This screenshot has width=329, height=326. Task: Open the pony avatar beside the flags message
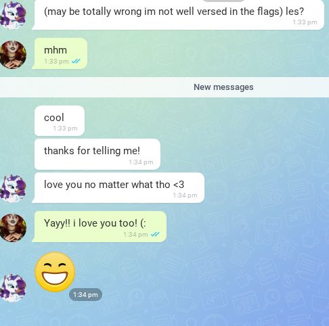tap(13, 16)
